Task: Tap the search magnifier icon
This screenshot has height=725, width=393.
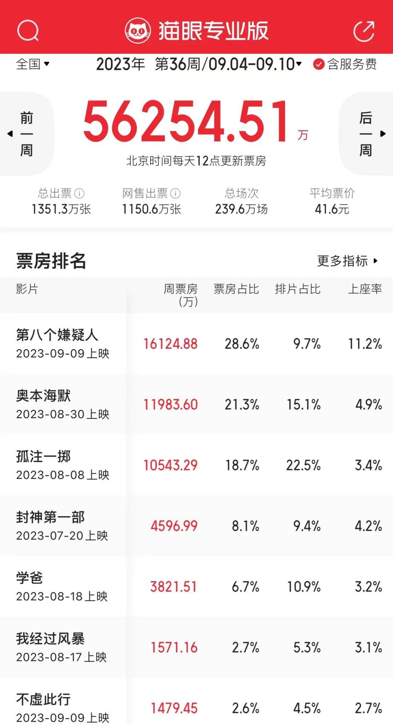Action: click(x=28, y=31)
